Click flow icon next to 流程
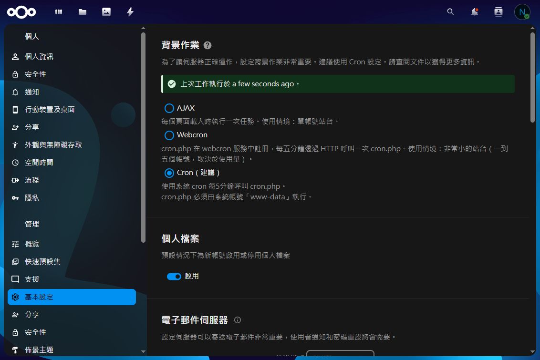This screenshot has height=360, width=540. [x=15, y=180]
